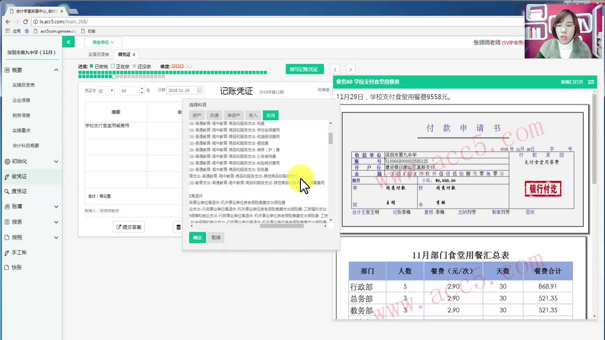Collapse sidebar with double-chevron icon
Image resolution: width=605 pixels, height=340 pixels.
click(68, 42)
